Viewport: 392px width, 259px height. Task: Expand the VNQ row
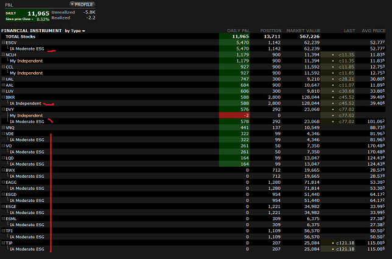point(3,127)
